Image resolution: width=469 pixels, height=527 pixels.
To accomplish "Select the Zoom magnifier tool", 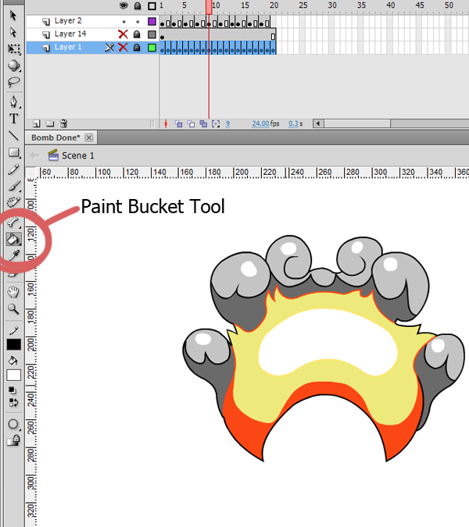I will pos(13,309).
